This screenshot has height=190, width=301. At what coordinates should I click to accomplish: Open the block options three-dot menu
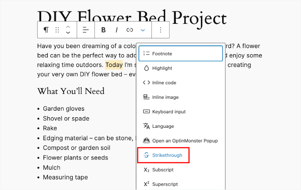tap(161, 30)
